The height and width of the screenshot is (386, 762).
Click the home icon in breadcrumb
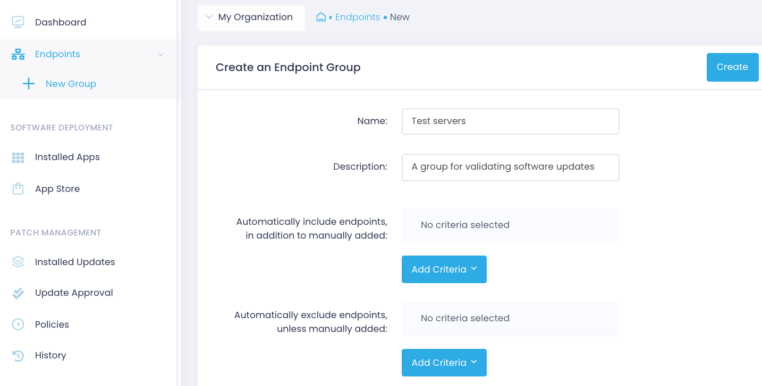pyautogui.click(x=321, y=17)
